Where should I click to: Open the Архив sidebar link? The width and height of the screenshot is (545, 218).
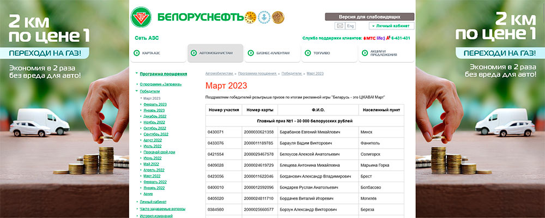[148, 193]
